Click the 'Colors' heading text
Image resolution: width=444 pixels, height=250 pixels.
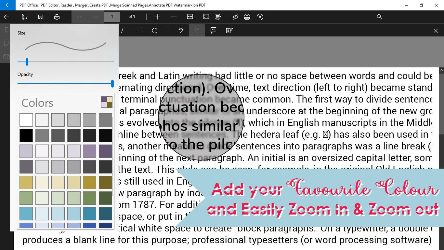point(37,103)
